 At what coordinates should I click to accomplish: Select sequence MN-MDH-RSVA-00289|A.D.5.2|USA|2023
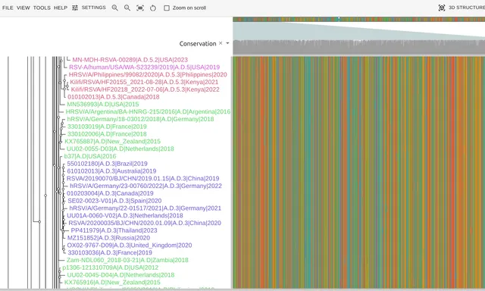(x=130, y=60)
